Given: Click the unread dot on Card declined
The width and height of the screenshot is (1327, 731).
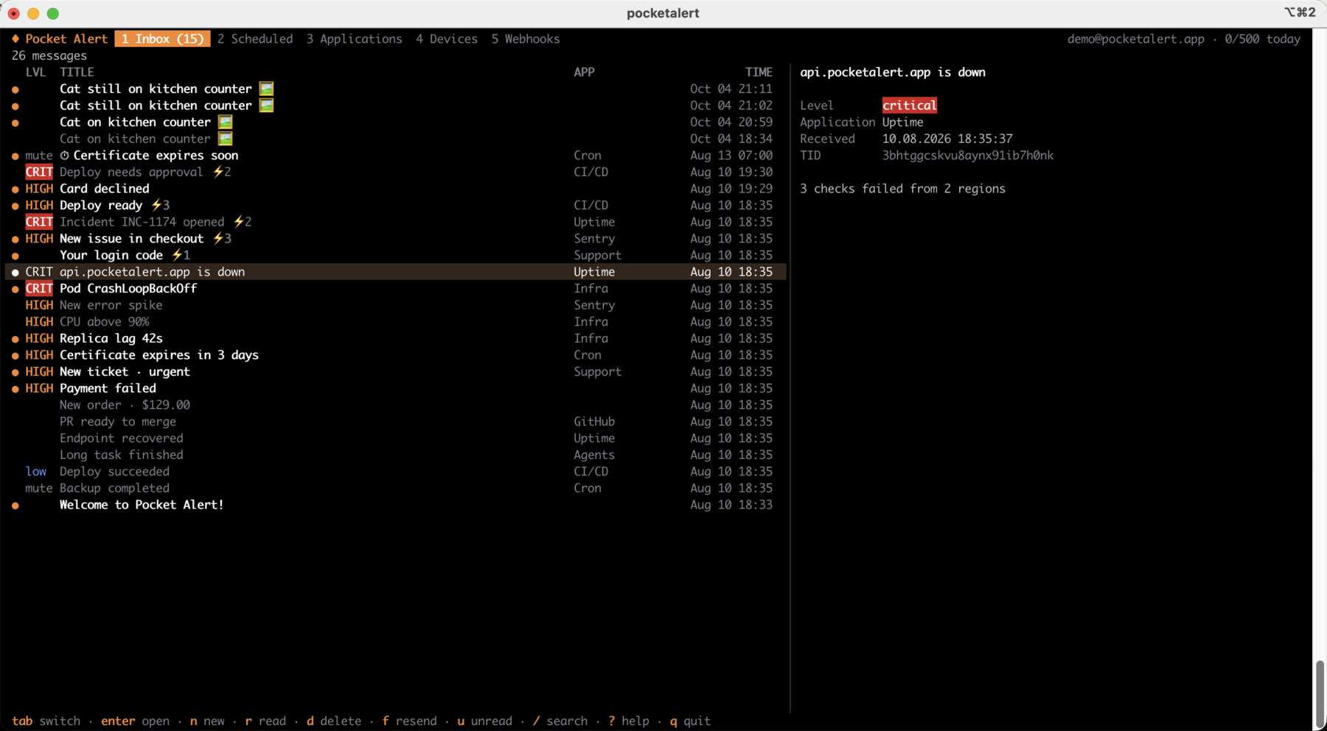Looking at the screenshot, I should tap(15, 189).
